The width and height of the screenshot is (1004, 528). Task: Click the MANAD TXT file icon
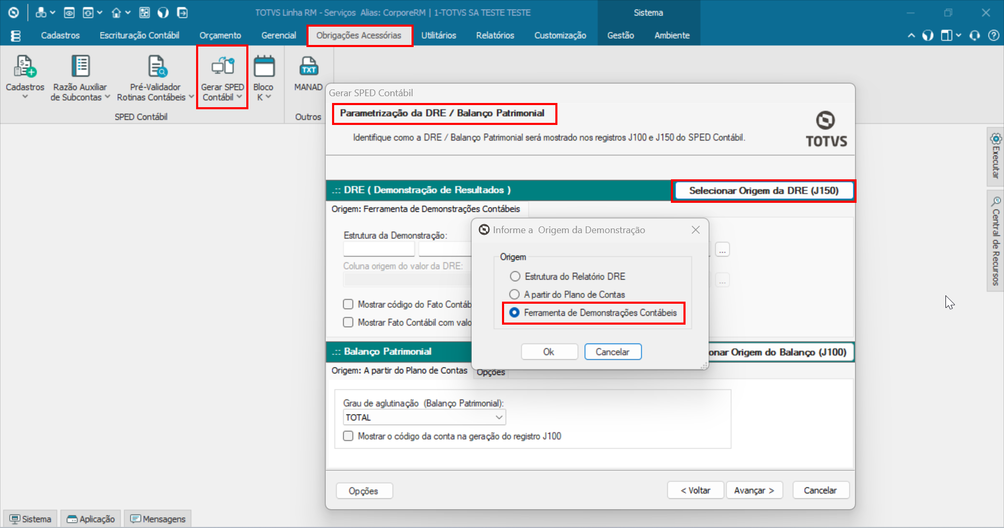[x=309, y=66]
